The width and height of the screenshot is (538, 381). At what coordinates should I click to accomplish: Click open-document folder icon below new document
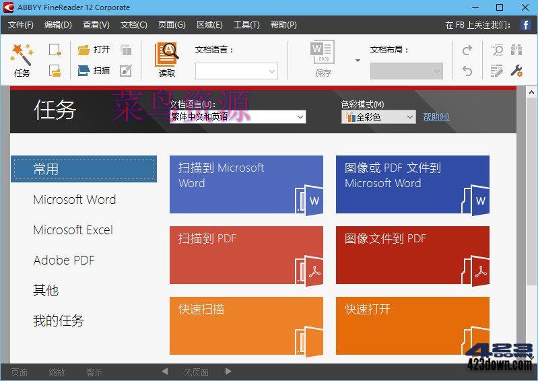pos(55,71)
